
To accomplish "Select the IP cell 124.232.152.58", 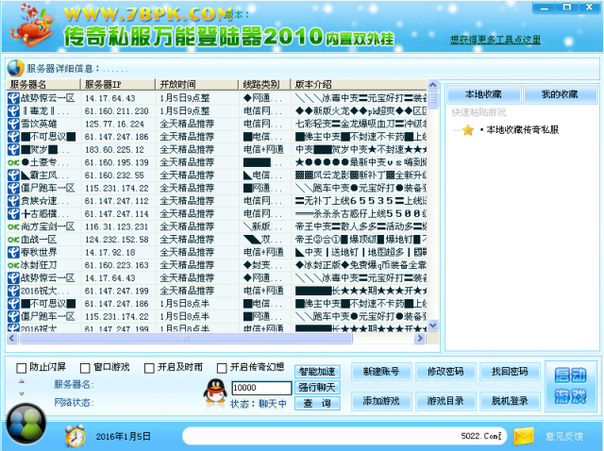I will click(117, 240).
